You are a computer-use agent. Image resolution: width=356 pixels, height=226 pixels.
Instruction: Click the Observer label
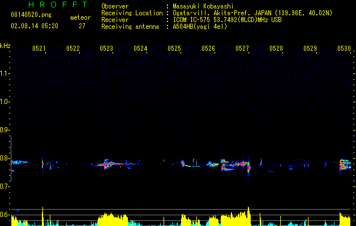[x=115, y=6]
